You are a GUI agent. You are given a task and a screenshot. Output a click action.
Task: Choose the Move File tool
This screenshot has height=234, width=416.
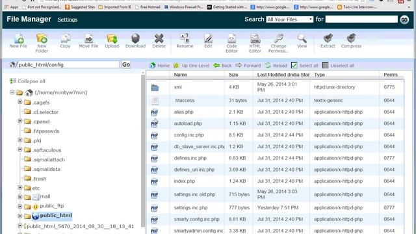(88, 40)
